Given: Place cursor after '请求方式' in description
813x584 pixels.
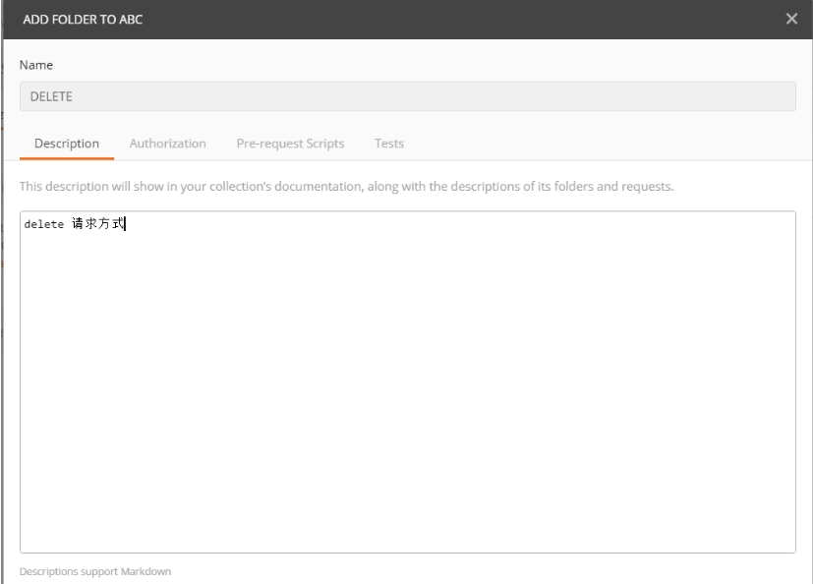Looking at the screenshot, I should pyautogui.click(x=125, y=224).
